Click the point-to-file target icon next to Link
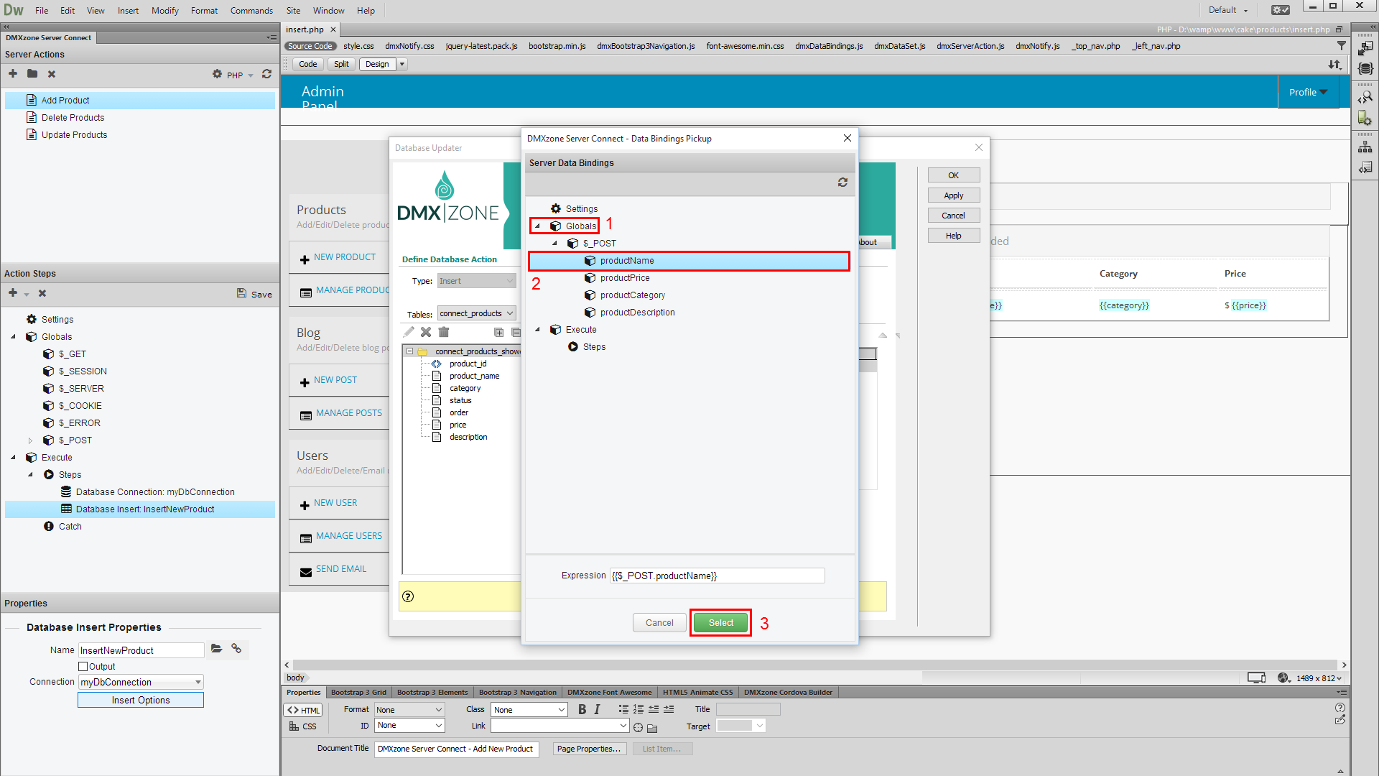 pos(638,727)
